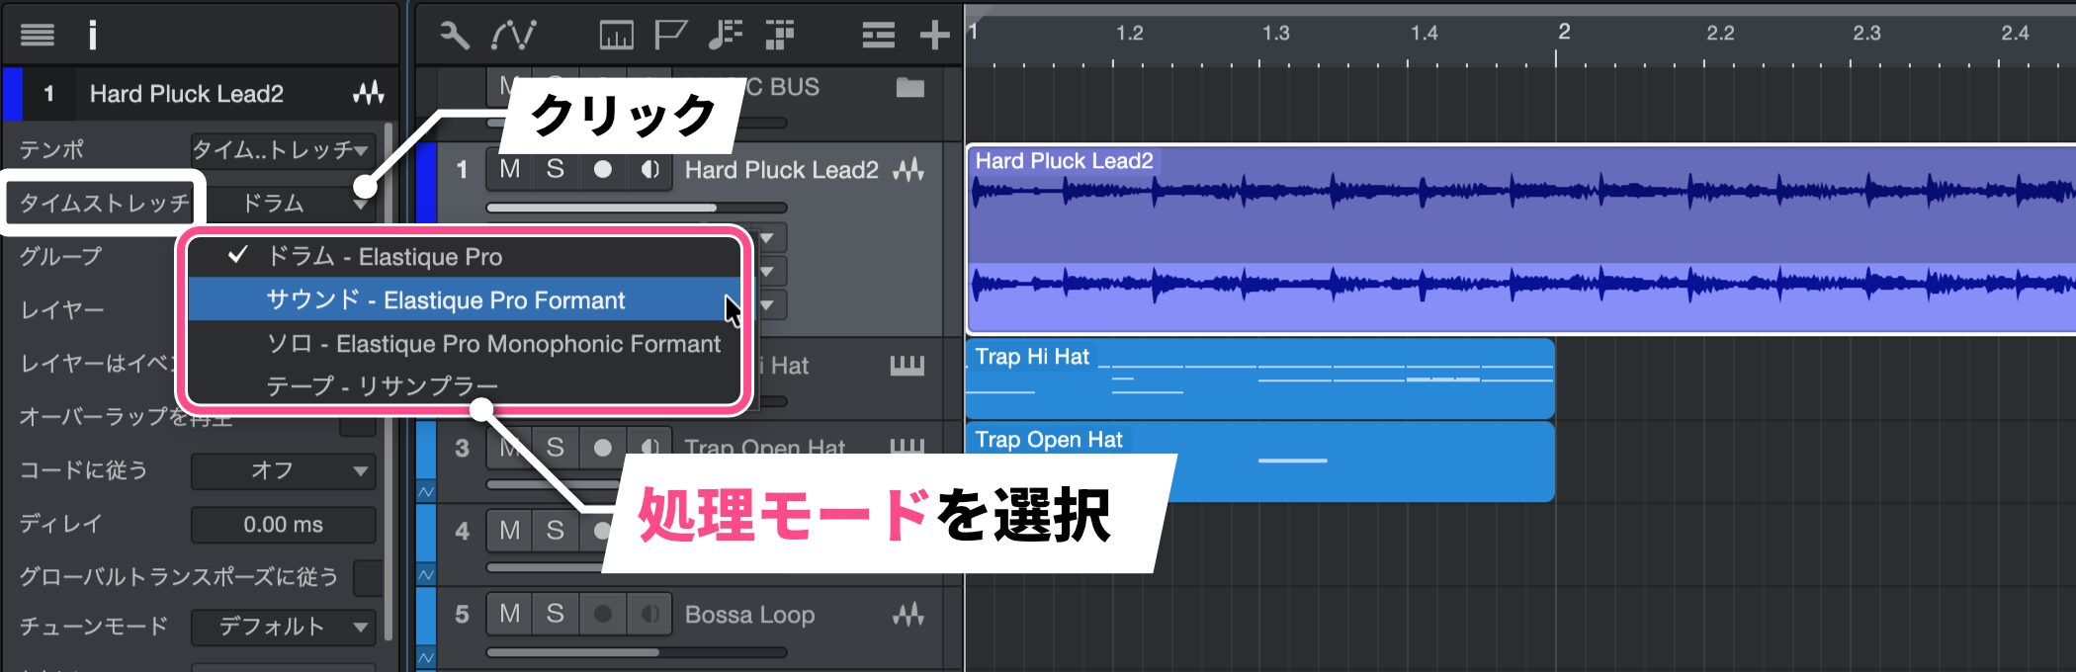Open the inspector info icon
The image size is (2076, 672).
click(x=93, y=36)
